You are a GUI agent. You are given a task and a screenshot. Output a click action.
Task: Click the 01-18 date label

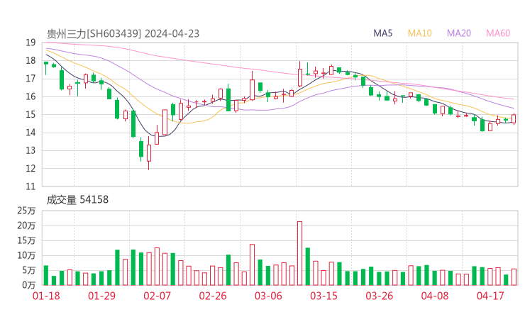click(46, 296)
